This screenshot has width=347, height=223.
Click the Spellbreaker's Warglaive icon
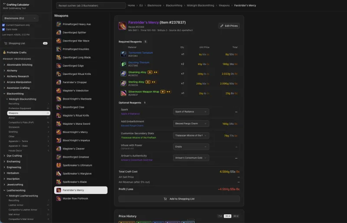59,174
